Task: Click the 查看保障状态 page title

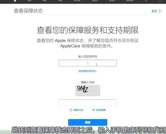Action: click(x=28, y=11)
